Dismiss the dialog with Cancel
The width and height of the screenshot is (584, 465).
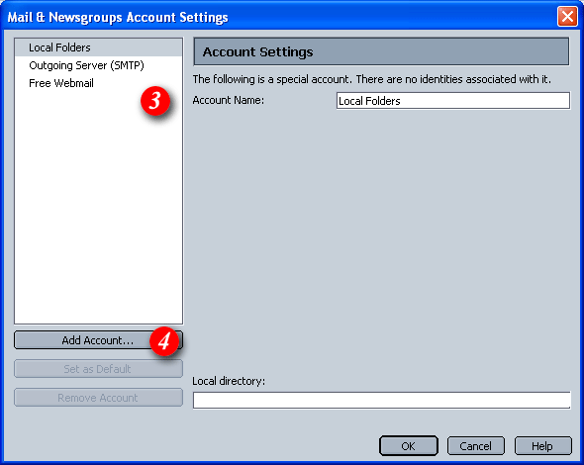pyautogui.click(x=476, y=446)
